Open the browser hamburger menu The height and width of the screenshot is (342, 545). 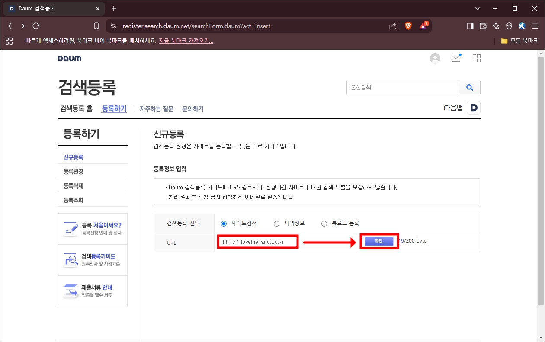[535, 26]
